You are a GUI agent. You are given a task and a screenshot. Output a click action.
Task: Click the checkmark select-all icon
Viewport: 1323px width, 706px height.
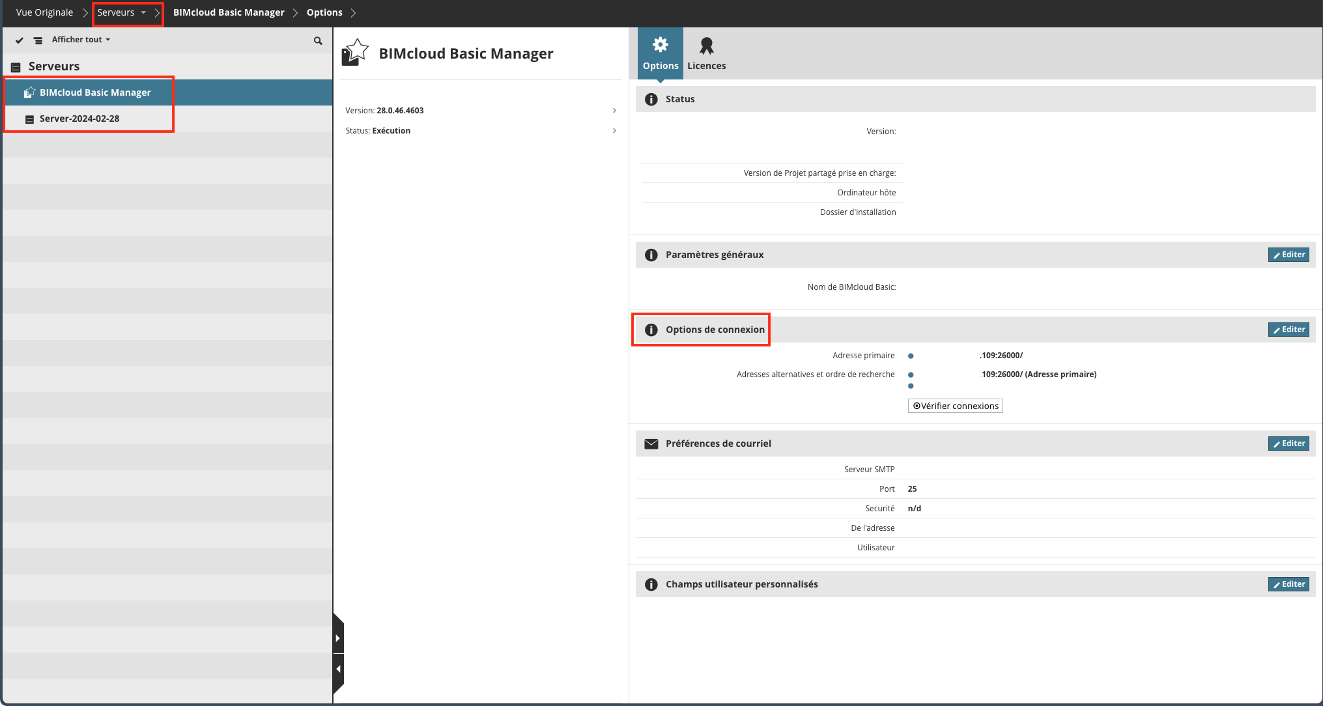coord(20,40)
